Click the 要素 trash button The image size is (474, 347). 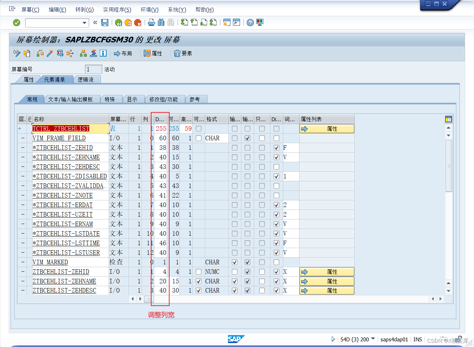[183, 53]
